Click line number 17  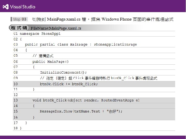coord(16,123)
